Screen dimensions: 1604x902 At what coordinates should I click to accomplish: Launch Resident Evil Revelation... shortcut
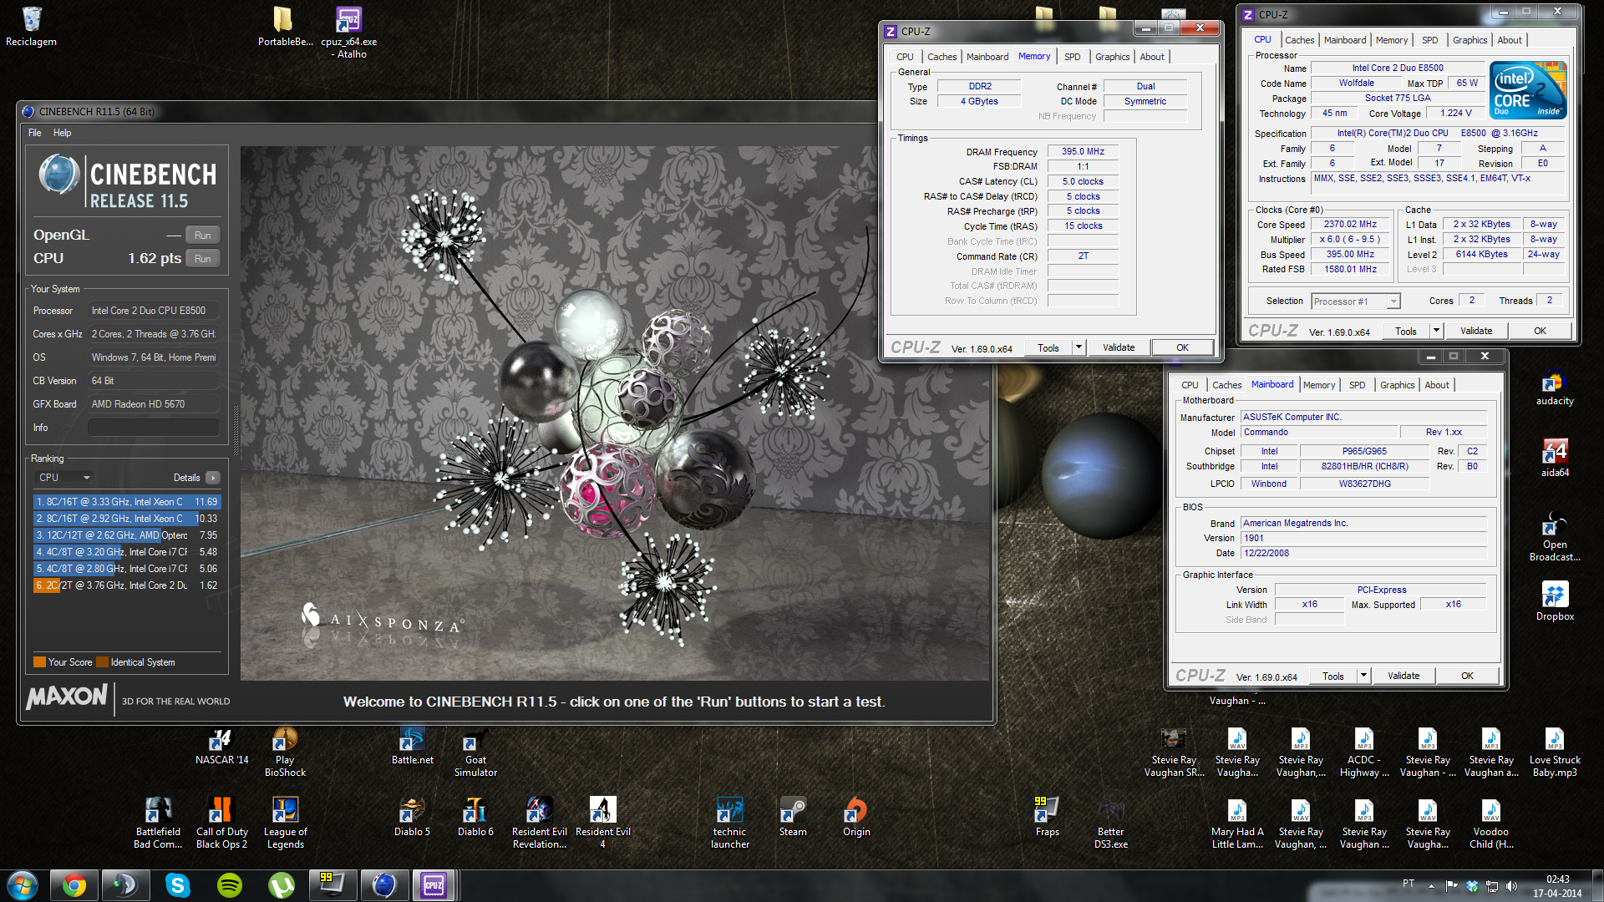(x=539, y=823)
